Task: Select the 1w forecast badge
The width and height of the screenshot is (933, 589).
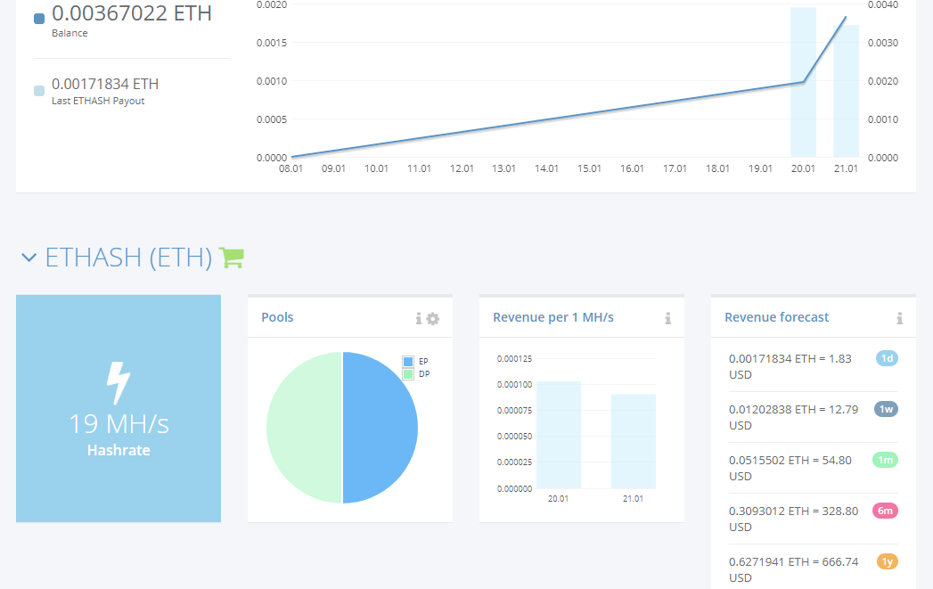Action: tap(886, 409)
